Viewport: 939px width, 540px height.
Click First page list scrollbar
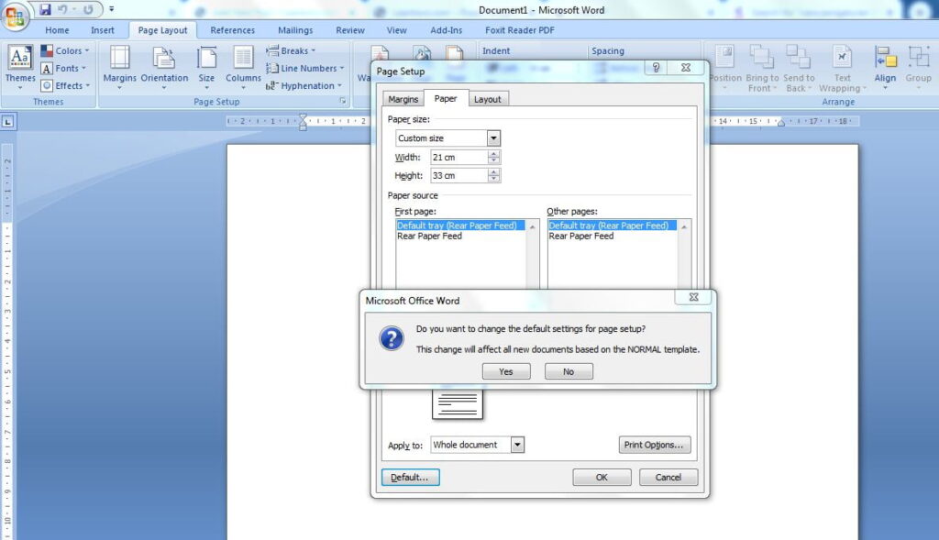click(x=533, y=255)
